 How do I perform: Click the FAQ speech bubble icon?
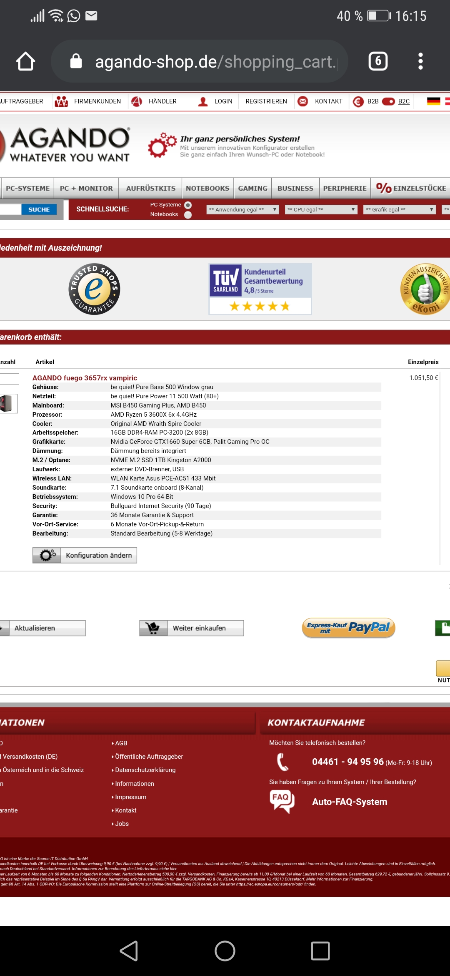[x=282, y=802]
